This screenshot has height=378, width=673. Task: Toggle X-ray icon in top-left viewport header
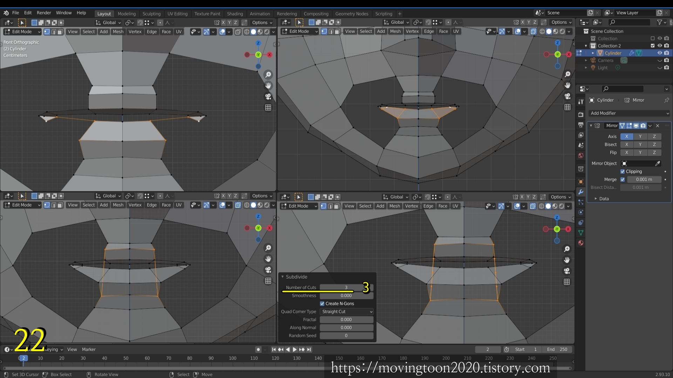tap(238, 31)
